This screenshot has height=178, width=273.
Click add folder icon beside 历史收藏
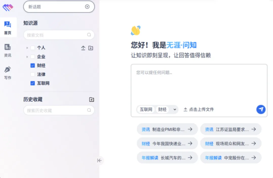click(92, 99)
